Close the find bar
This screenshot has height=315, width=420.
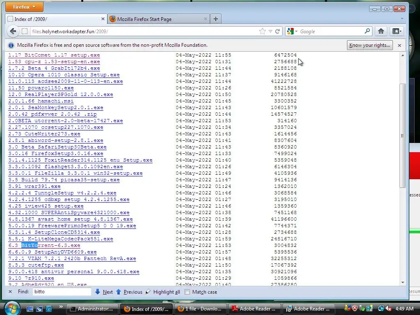10,292
